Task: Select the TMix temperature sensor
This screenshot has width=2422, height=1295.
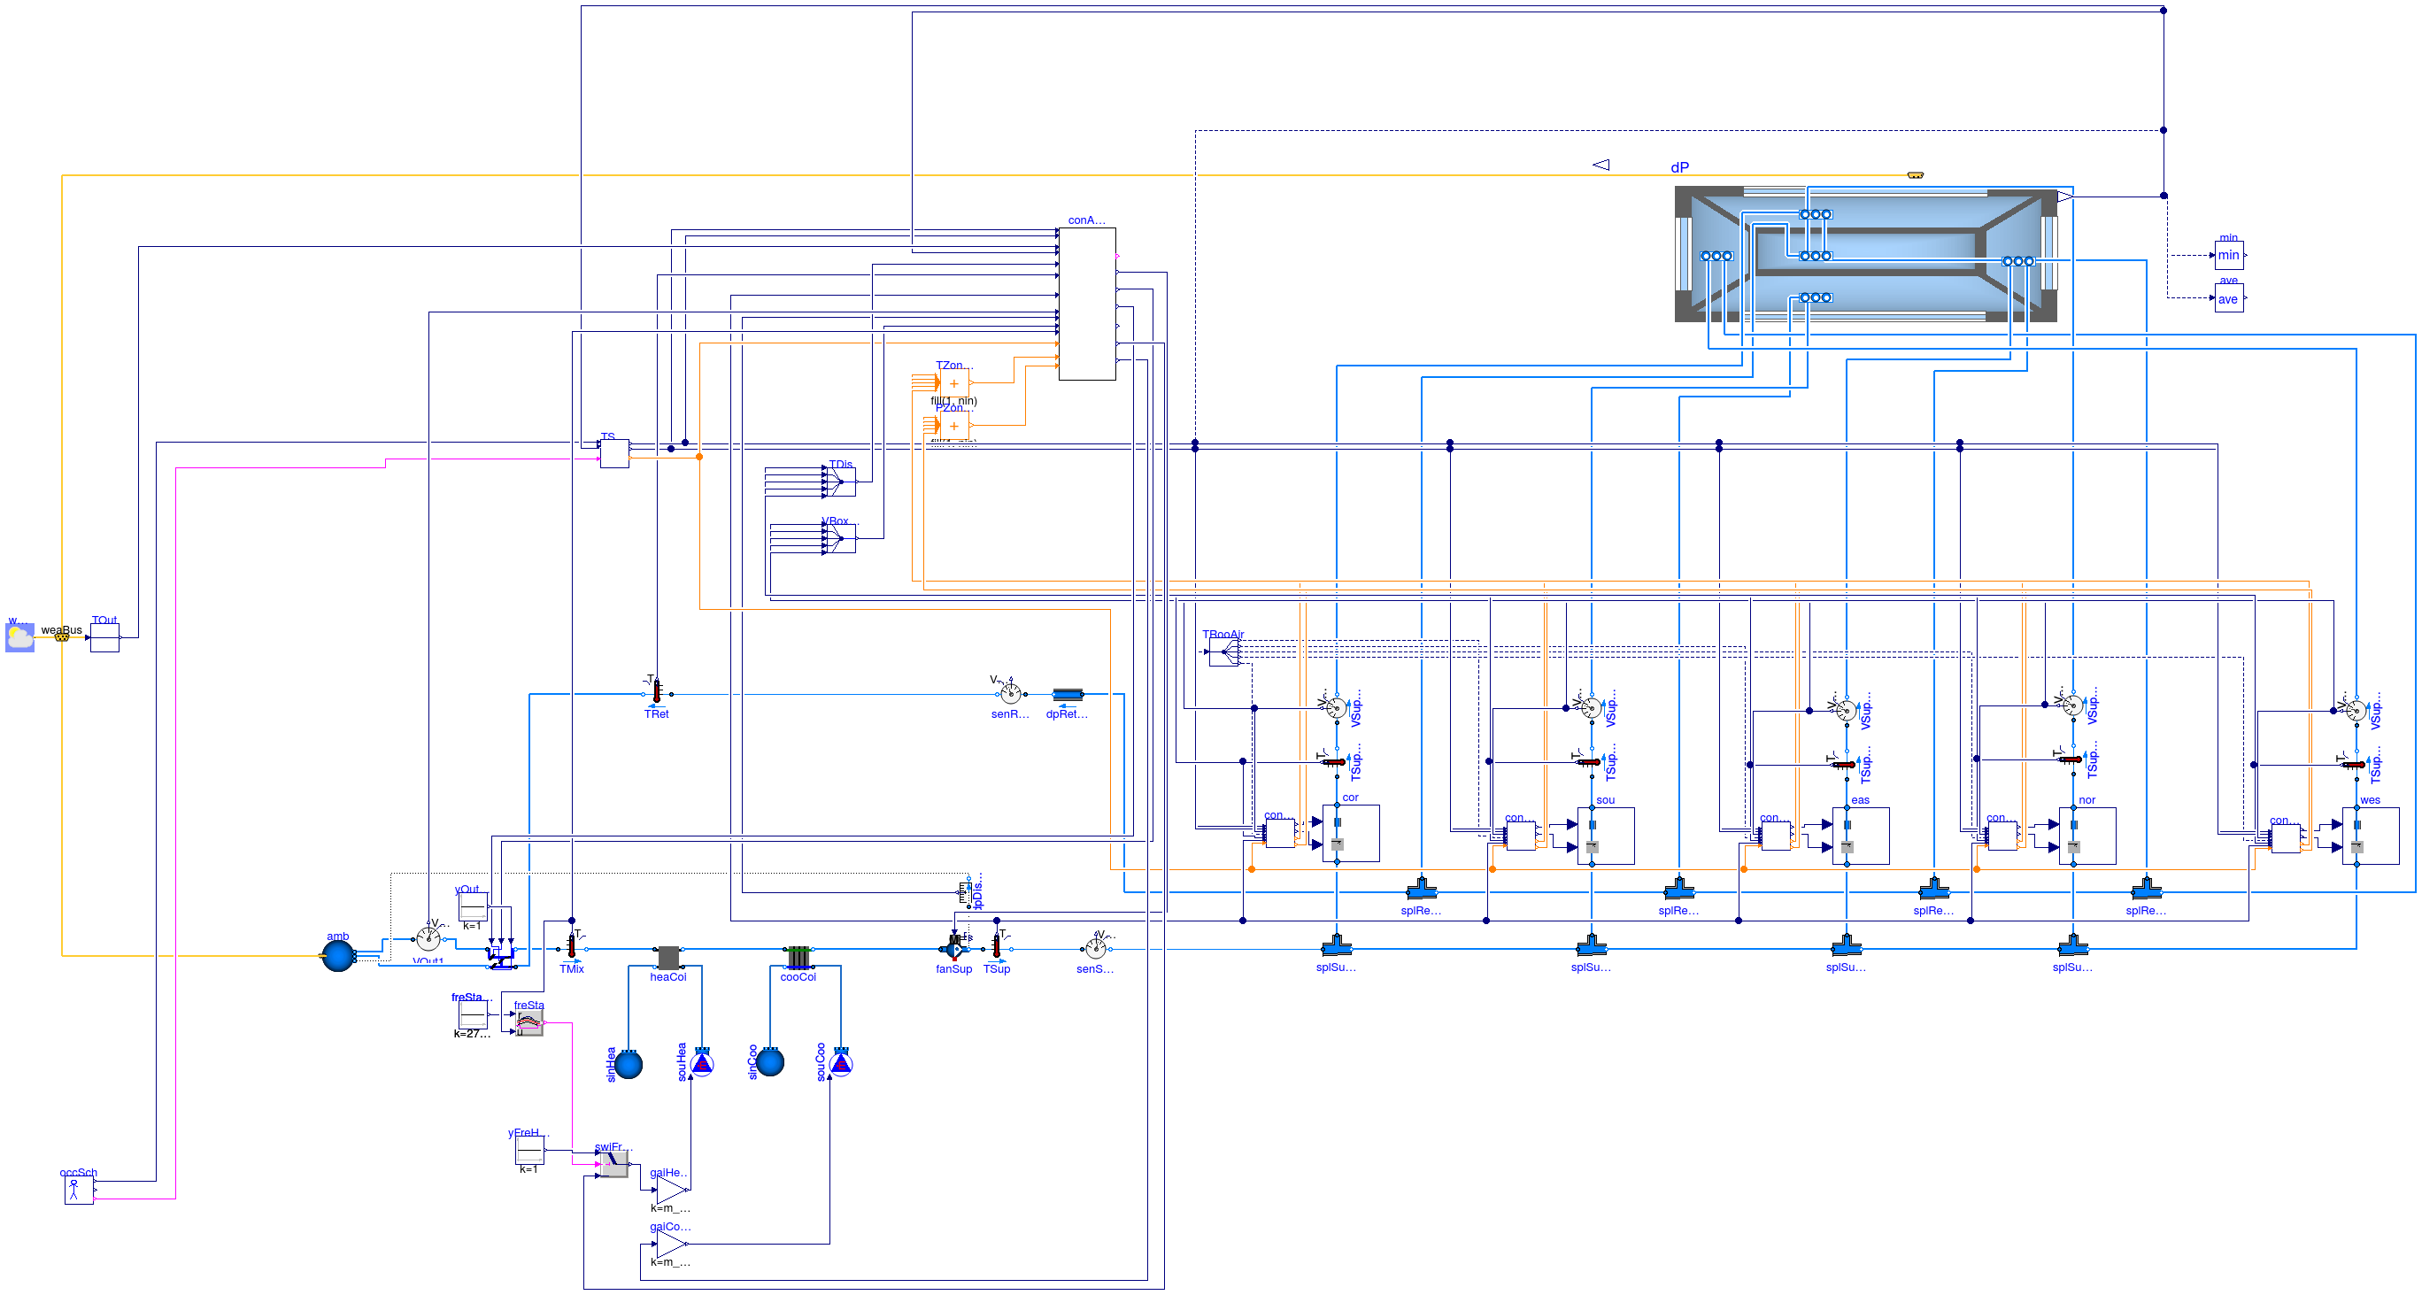Action: tap(571, 947)
